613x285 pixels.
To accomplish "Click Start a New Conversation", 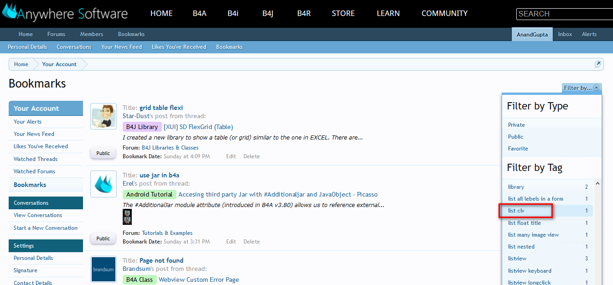I will 46,228.
